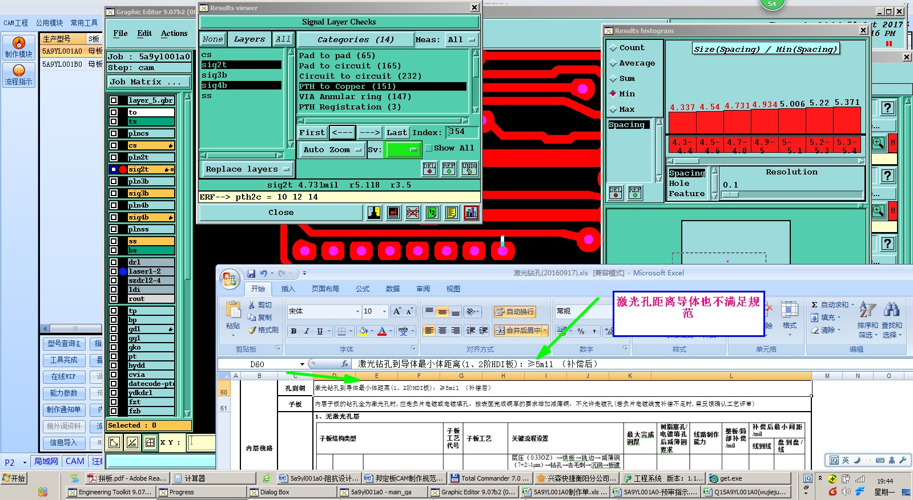Toggle visibility box for layer_5.gbr

click(x=114, y=100)
